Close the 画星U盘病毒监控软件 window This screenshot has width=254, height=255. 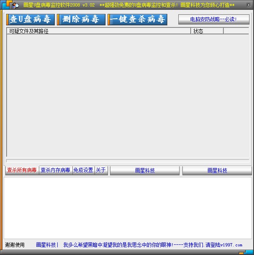pyautogui.click(x=249, y=5)
